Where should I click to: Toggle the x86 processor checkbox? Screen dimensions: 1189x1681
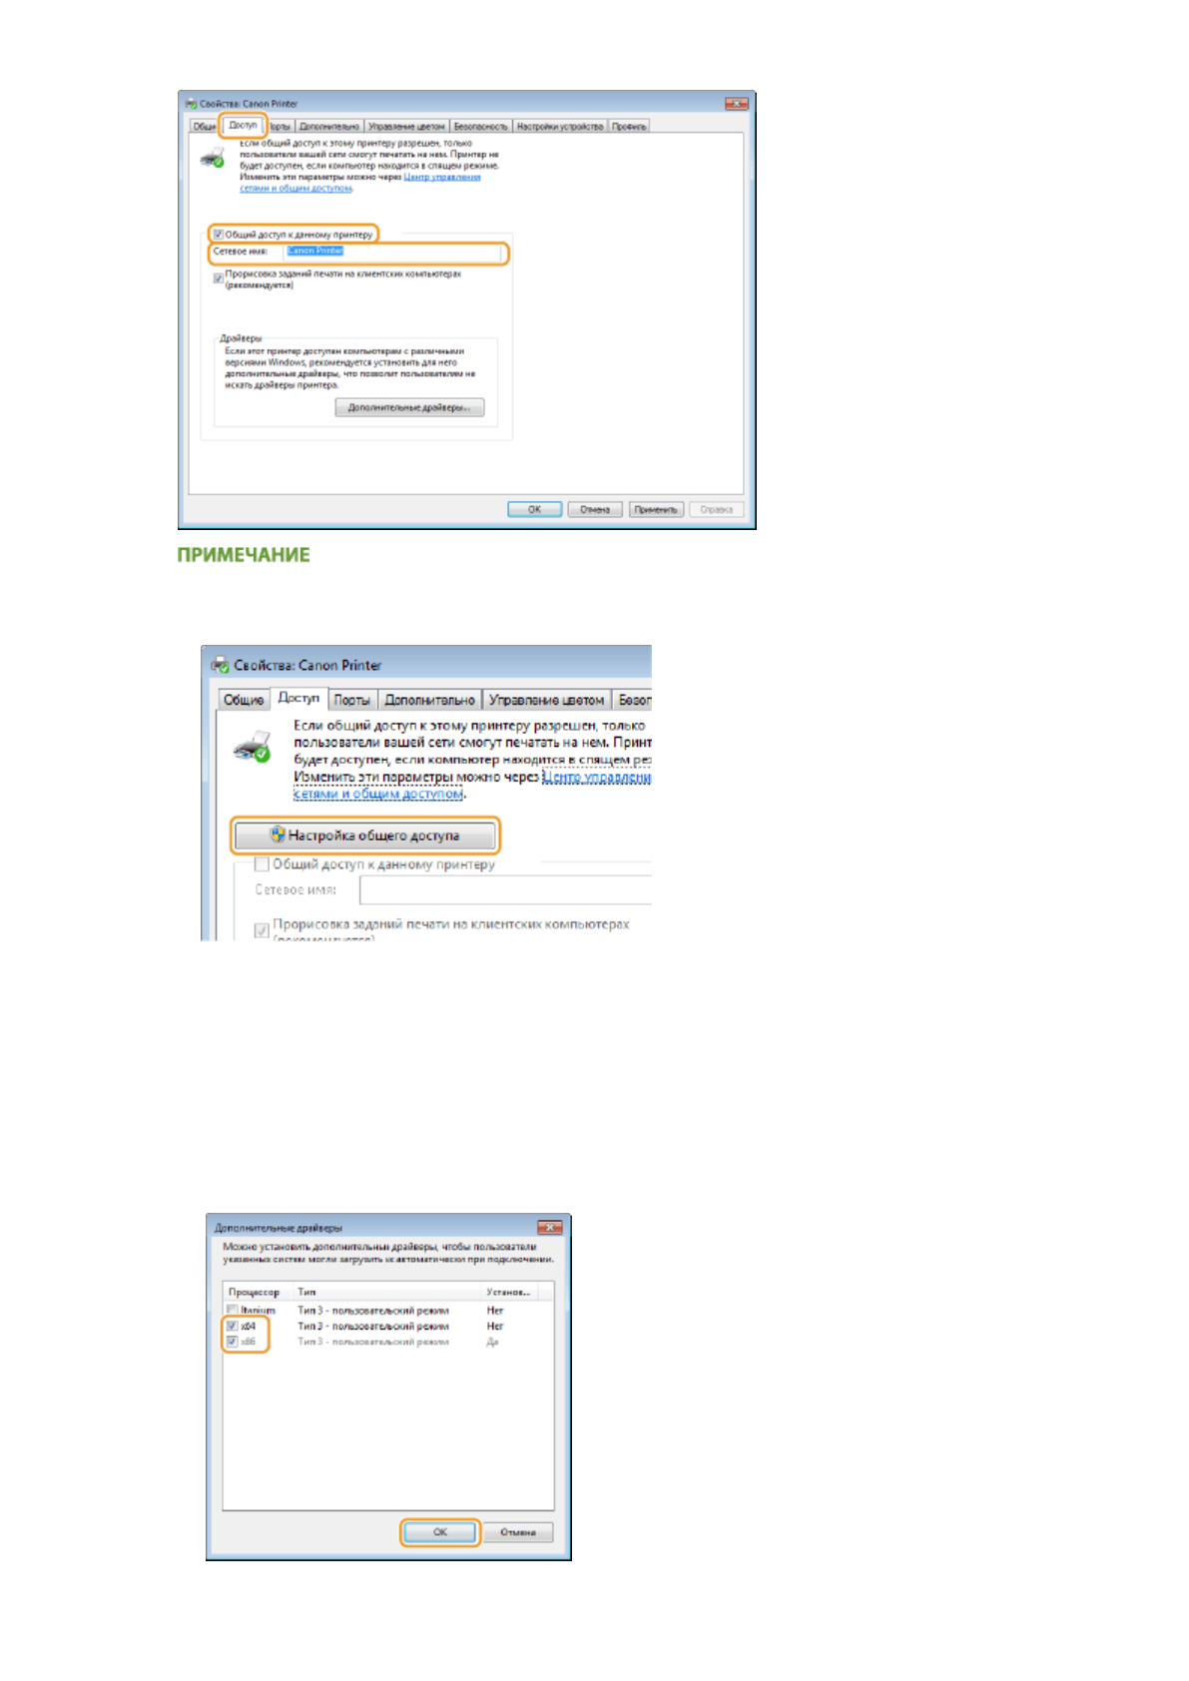point(233,1342)
